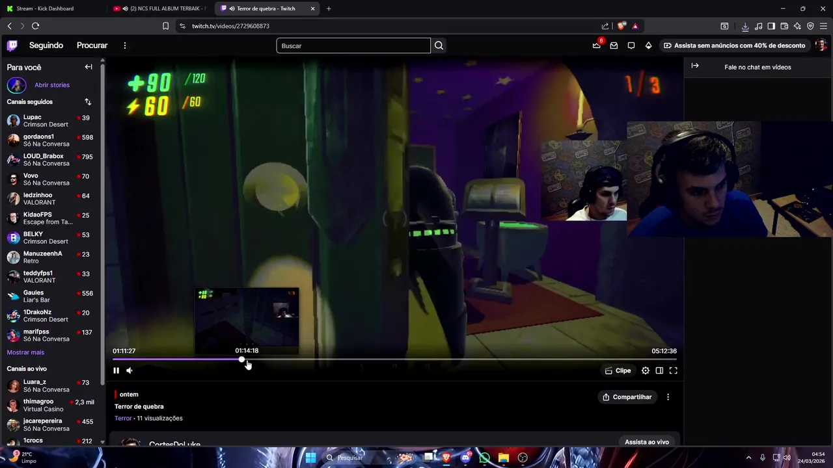Click the Terror category link
833x468 pixels.
[x=123, y=419]
